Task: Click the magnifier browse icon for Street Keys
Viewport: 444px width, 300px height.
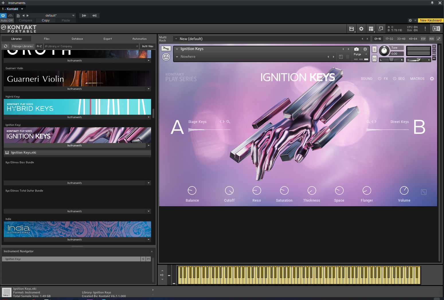Action: 368,122
